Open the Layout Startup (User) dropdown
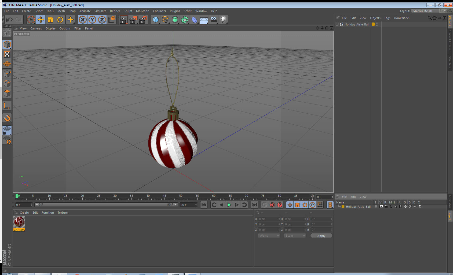 pyautogui.click(x=429, y=11)
